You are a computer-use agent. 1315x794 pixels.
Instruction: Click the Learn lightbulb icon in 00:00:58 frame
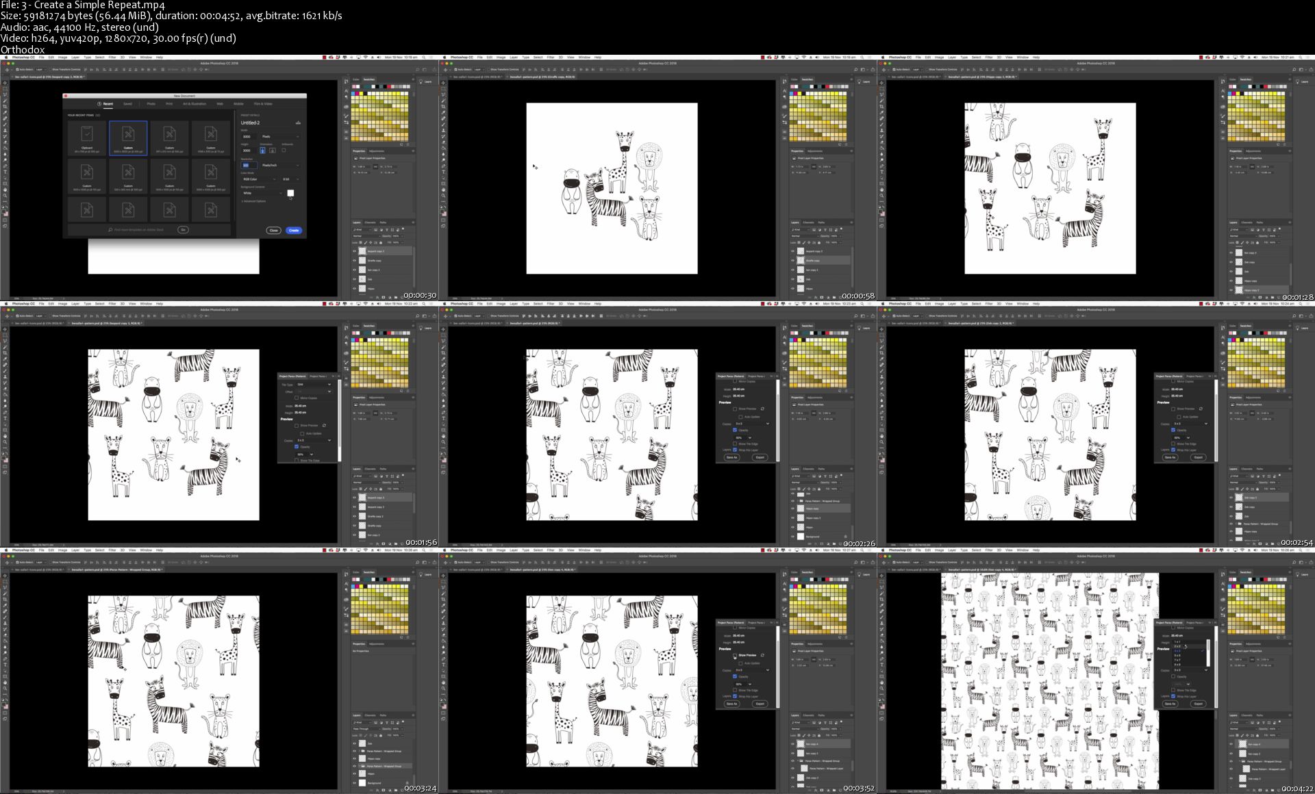(x=859, y=81)
